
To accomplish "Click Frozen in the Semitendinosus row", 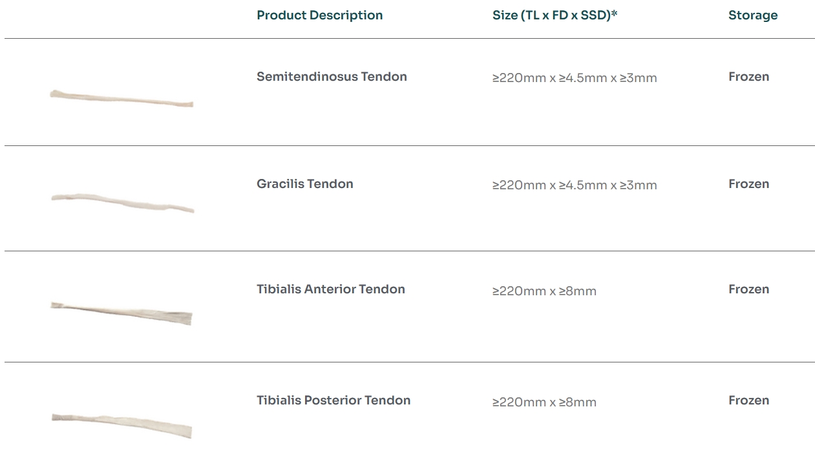I will 748,76.
